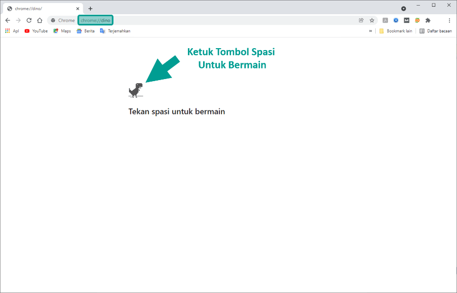Expand hidden bookmarks with double chevron
This screenshot has height=293, width=457.
click(x=371, y=31)
